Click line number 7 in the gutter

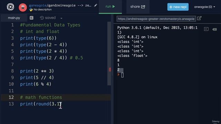(12, 64)
